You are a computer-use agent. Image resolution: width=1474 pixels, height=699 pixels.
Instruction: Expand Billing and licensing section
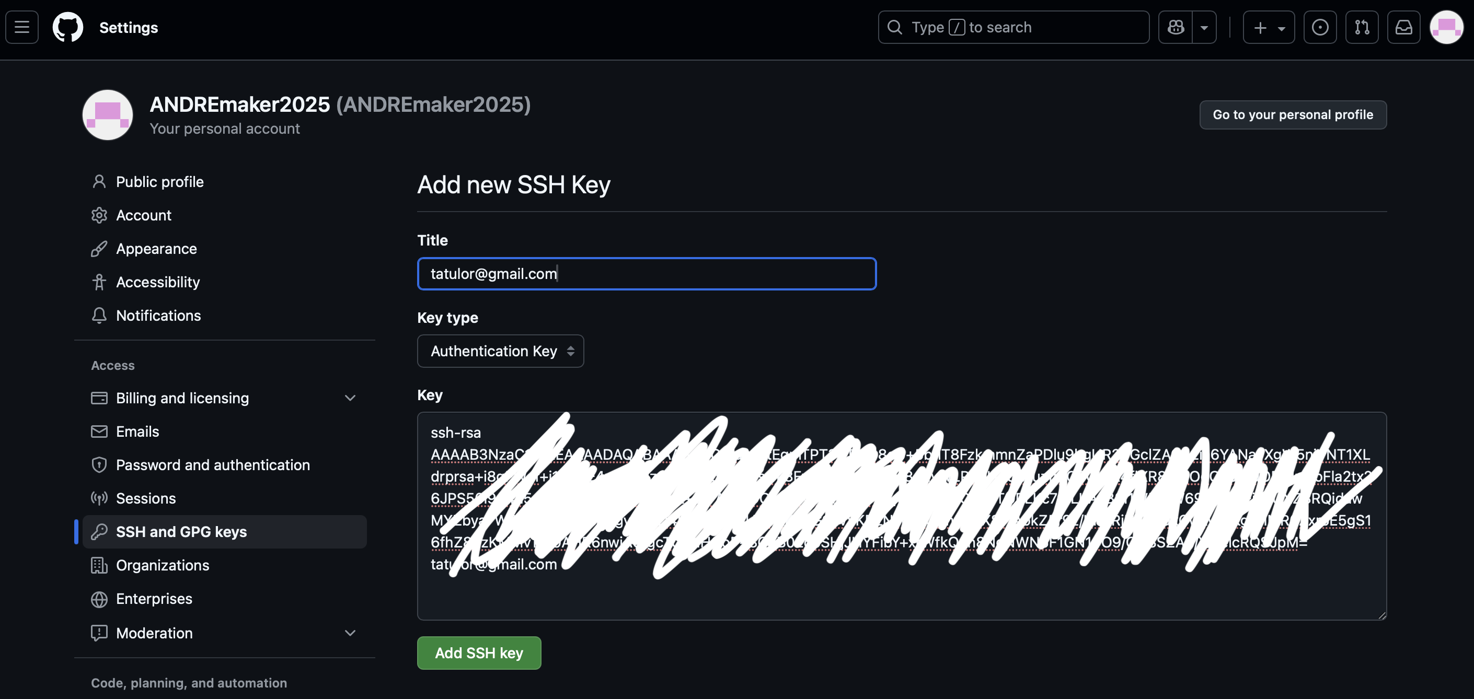(x=350, y=398)
